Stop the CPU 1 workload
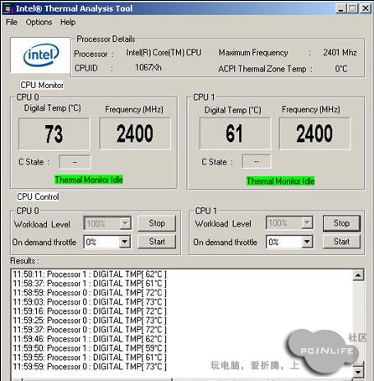 [341, 223]
